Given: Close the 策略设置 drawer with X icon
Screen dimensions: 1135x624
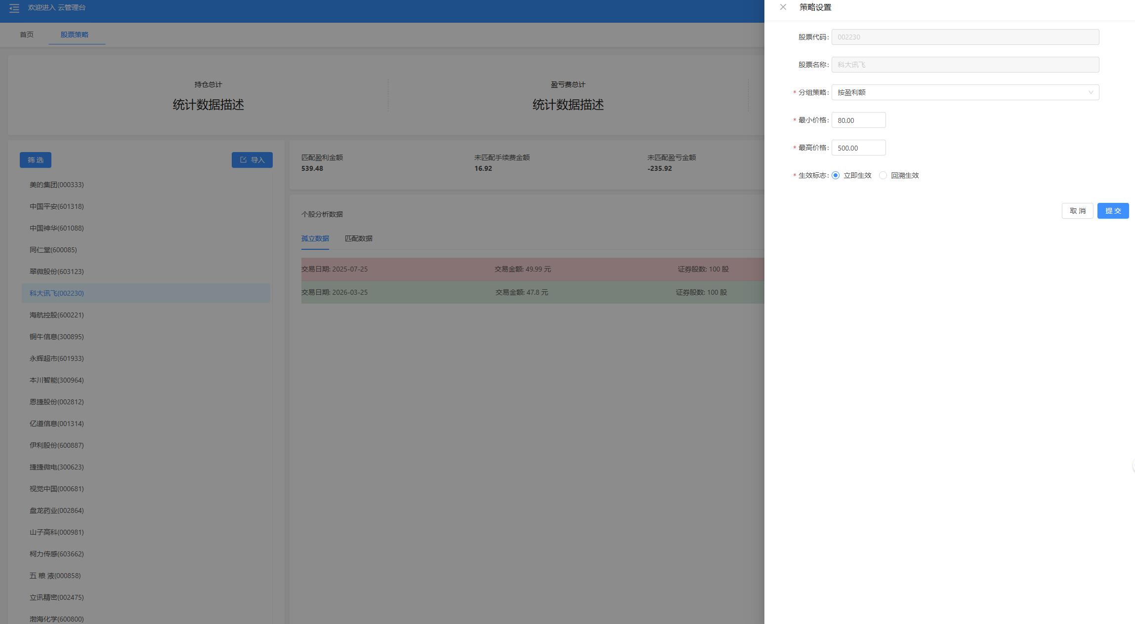Looking at the screenshot, I should pyautogui.click(x=783, y=7).
